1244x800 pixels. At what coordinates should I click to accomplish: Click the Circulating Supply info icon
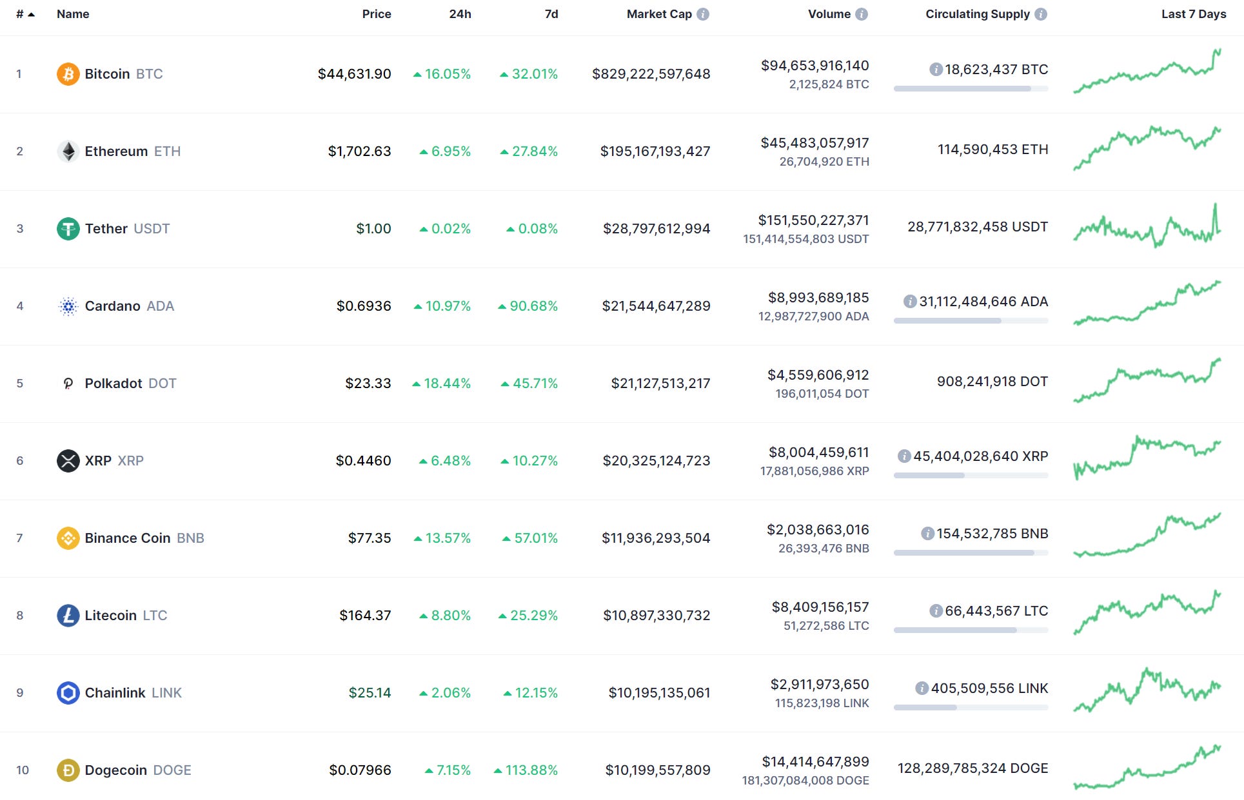[x=1040, y=14]
